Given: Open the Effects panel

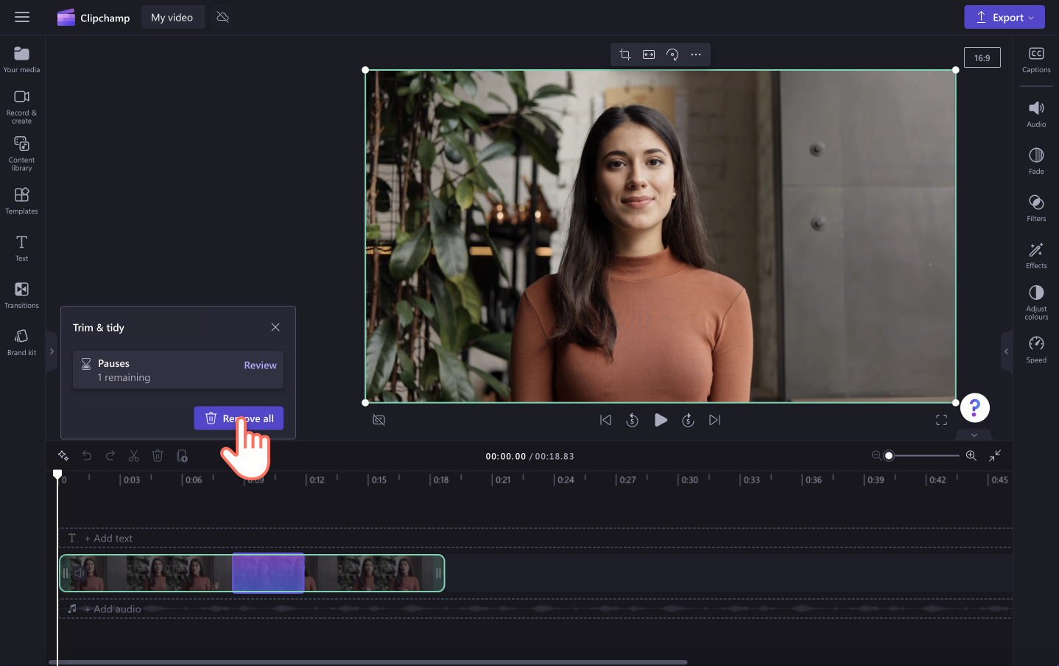Looking at the screenshot, I should 1036,256.
